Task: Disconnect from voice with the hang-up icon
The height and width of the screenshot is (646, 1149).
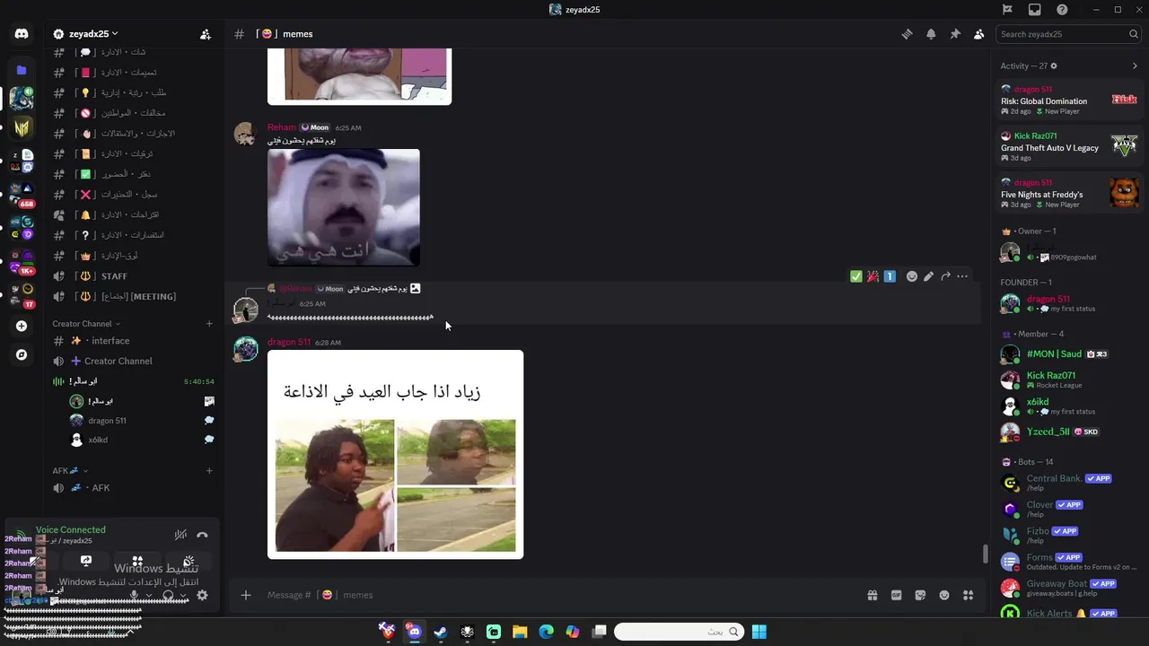Action: (202, 535)
